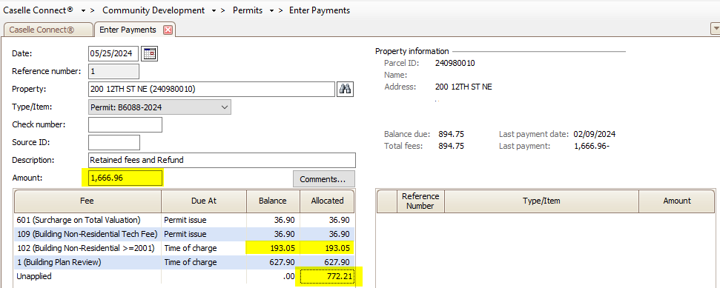
Task: Expand tab list arrow at far right
Action: coord(715,29)
